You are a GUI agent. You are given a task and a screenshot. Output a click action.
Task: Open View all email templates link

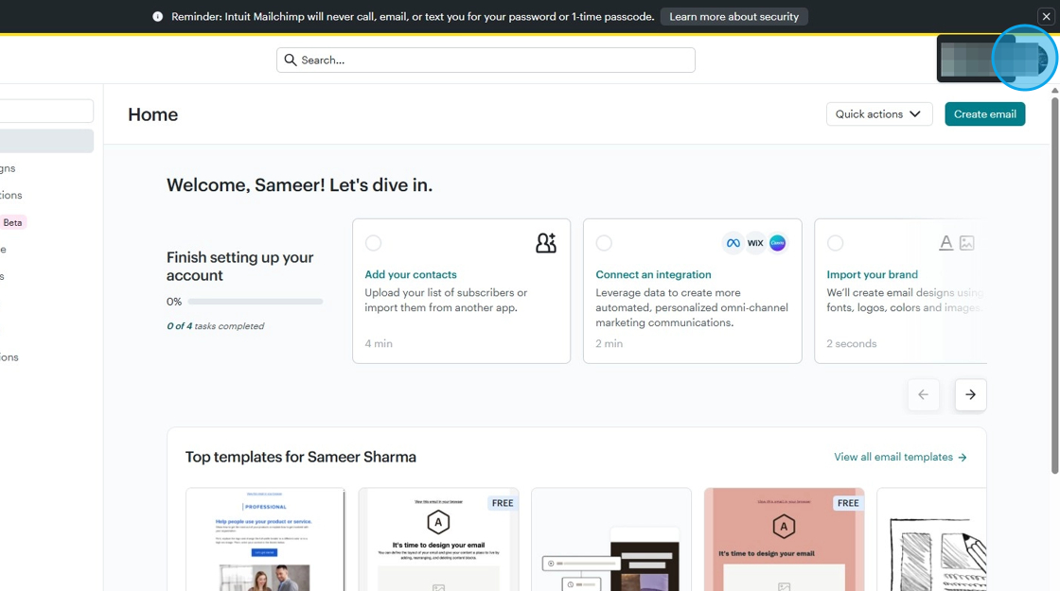(900, 458)
